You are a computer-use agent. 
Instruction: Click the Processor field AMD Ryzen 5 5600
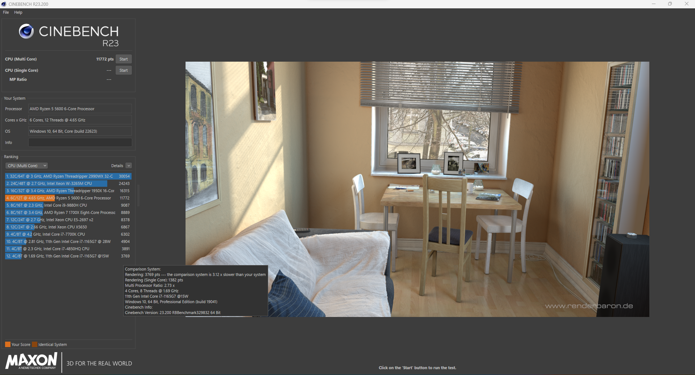click(x=80, y=109)
